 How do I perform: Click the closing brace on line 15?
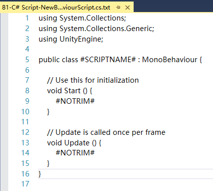click(x=48, y=163)
